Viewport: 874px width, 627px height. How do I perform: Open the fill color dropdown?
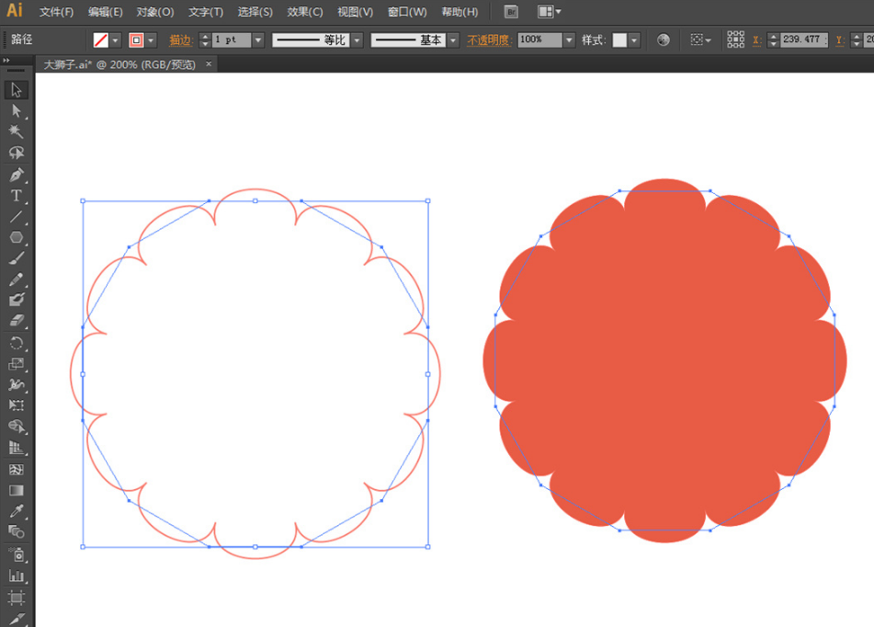click(x=116, y=40)
